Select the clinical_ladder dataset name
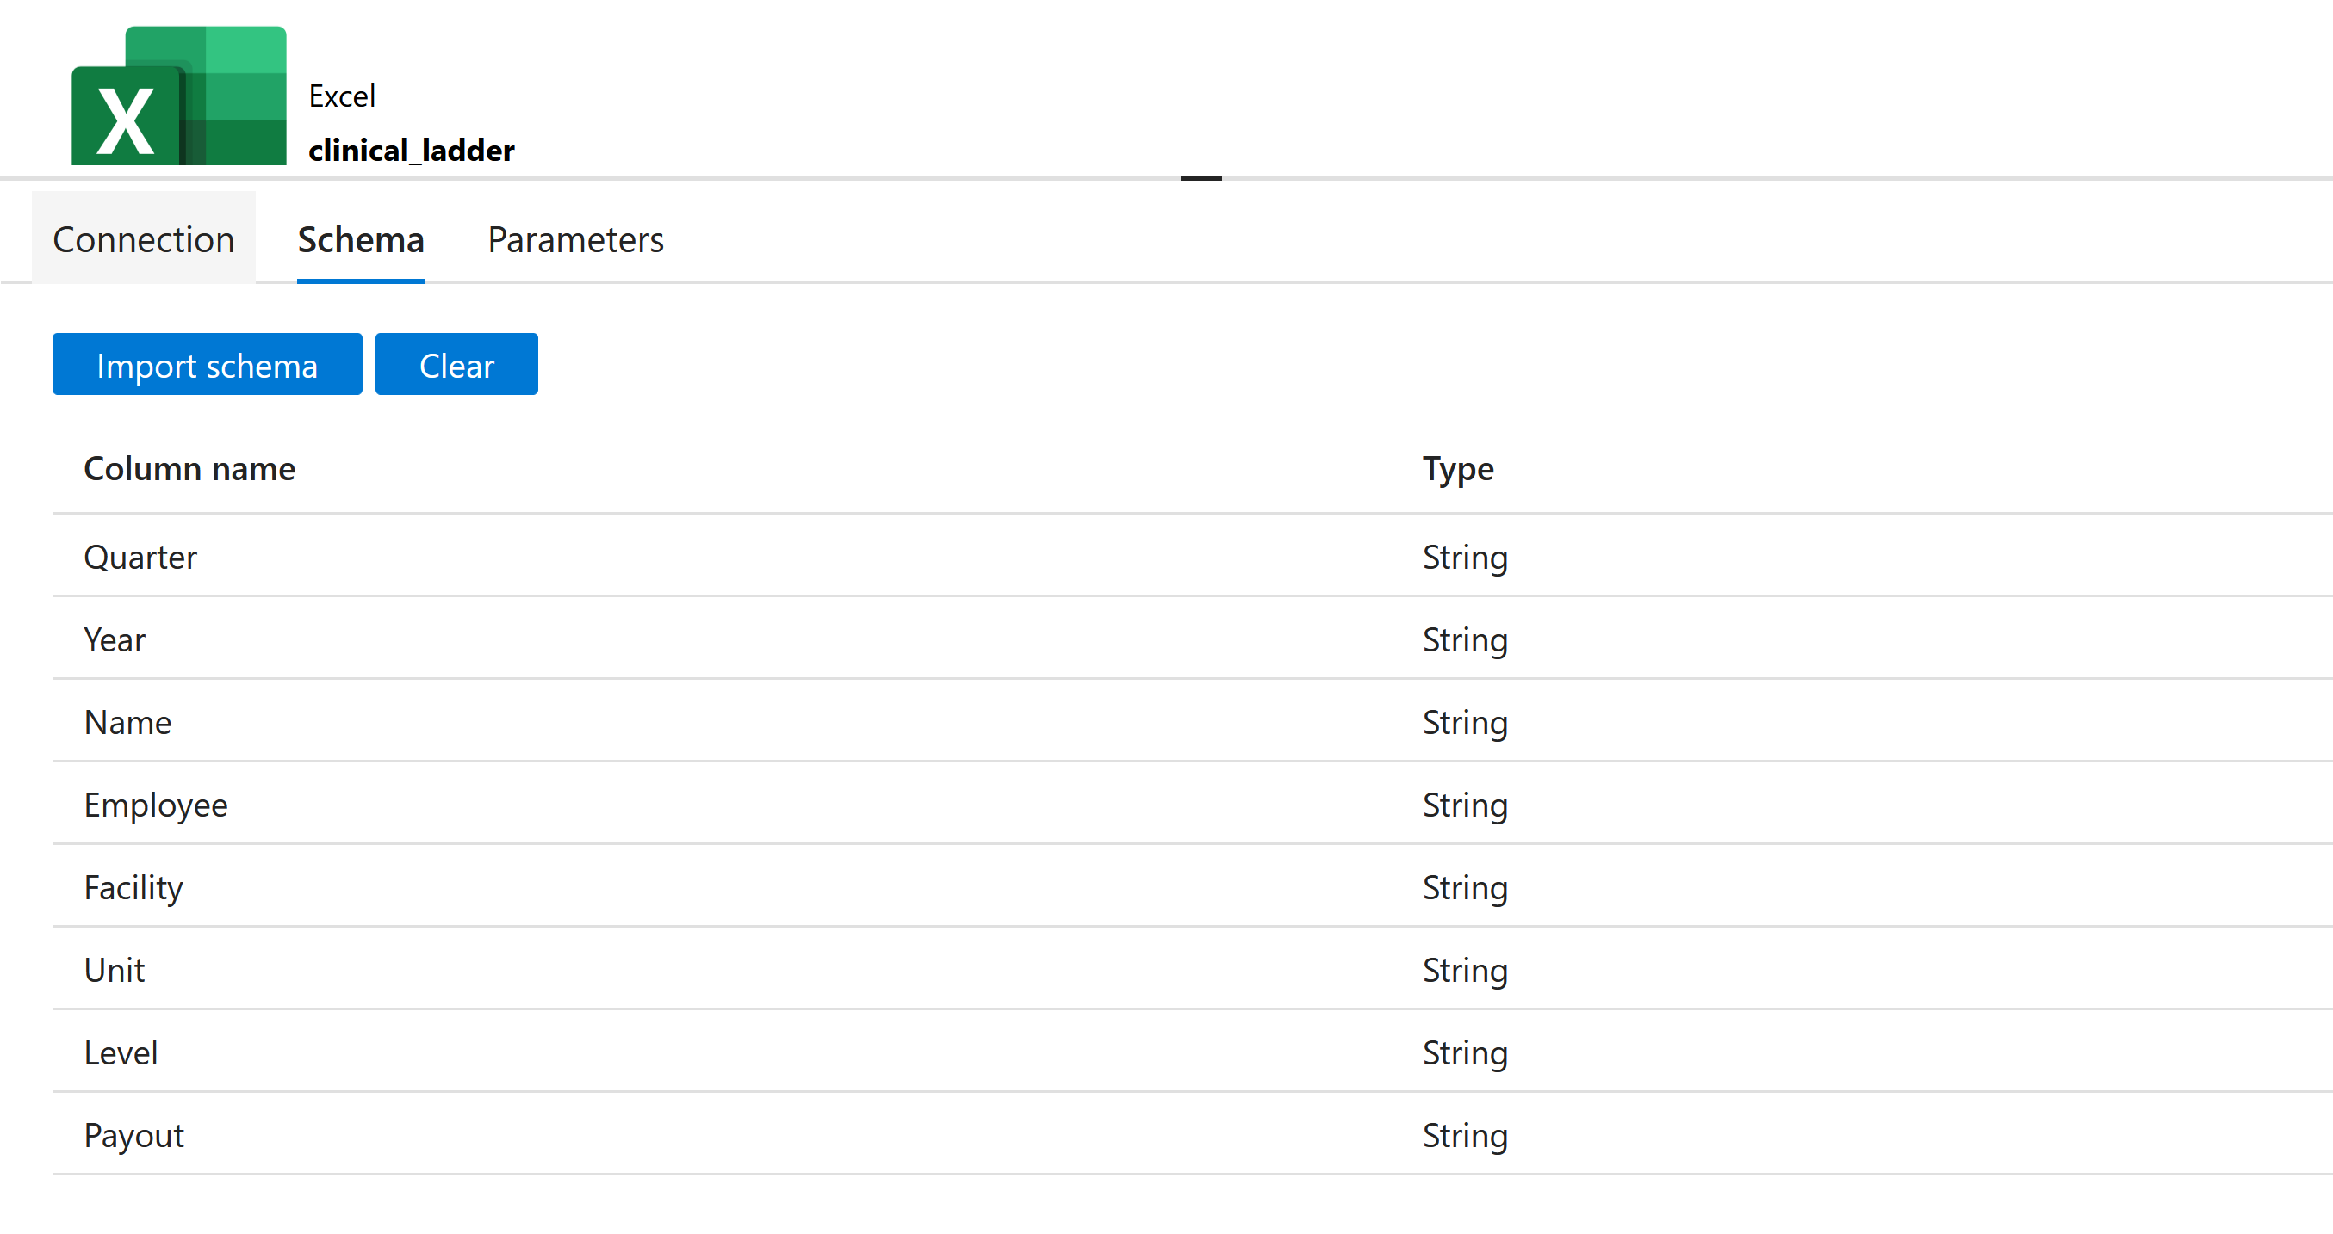The height and width of the screenshot is (1234, 2333). 411,151
